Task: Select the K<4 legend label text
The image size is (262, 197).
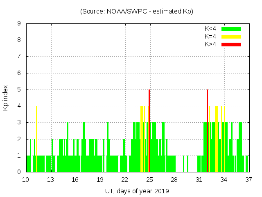Action: click(210, 29)
